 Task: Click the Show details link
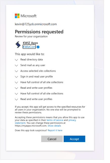(54, 126)
